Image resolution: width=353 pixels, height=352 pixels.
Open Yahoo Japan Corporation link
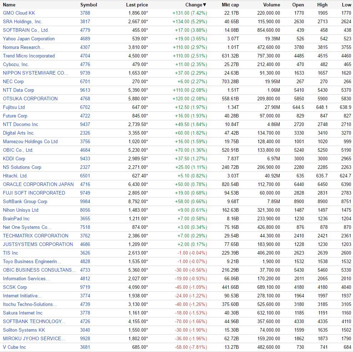[x=29, y=39]
